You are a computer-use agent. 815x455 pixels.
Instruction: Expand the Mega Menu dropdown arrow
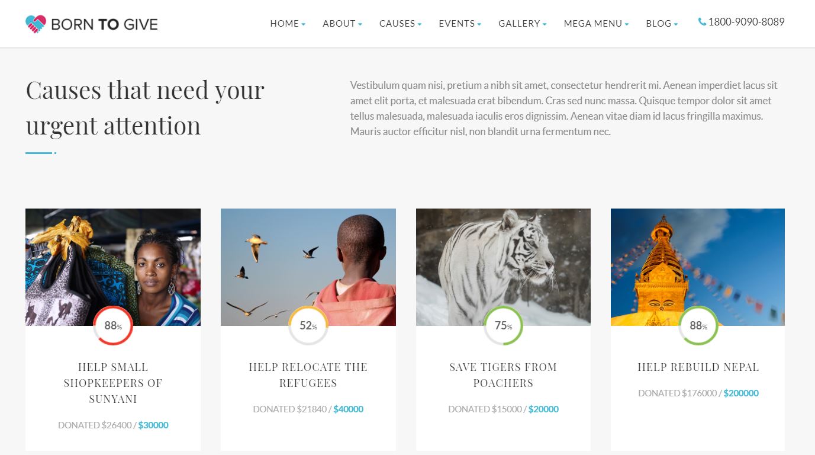click(x=627, y=24)
